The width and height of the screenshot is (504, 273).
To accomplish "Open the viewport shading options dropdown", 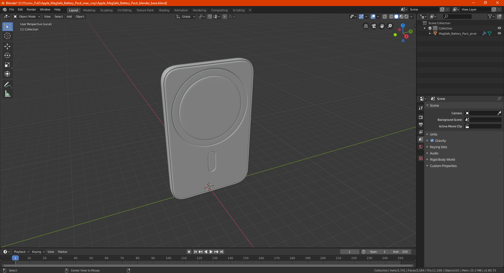I will coord(411,17).
